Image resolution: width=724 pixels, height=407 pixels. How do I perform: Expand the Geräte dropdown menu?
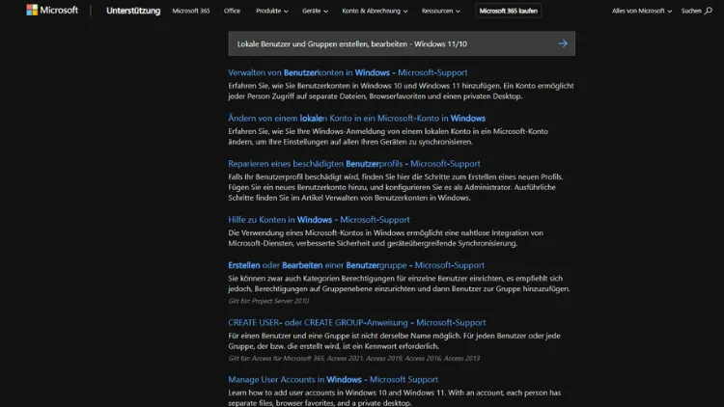tap(315, 11)
